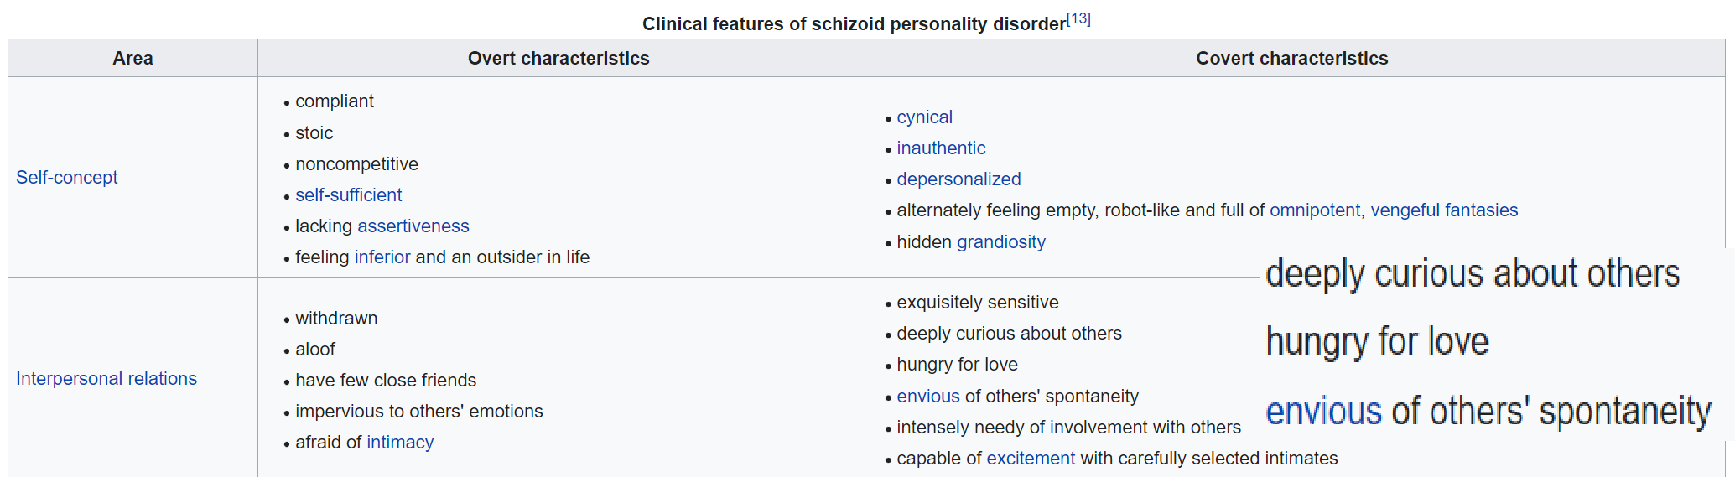Select the Area column header

tap(132, 59)
